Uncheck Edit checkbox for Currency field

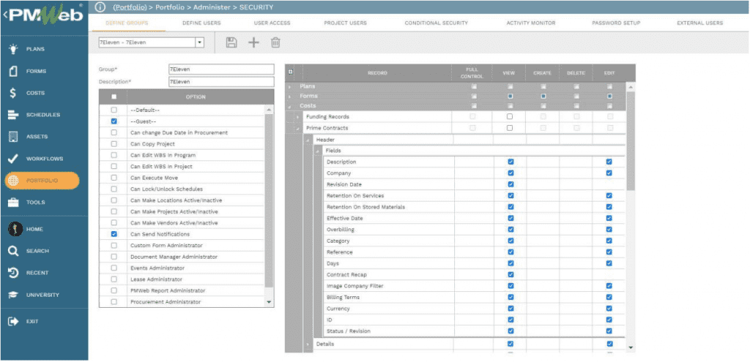tap(609, 309)
